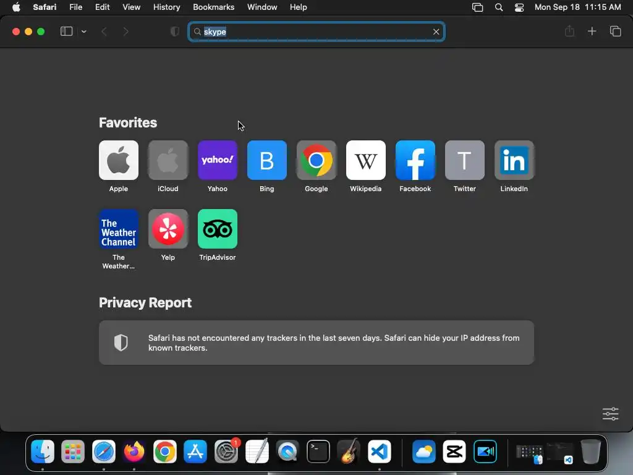
Task: Open the Privacy Report card
Action: [316, 343]
